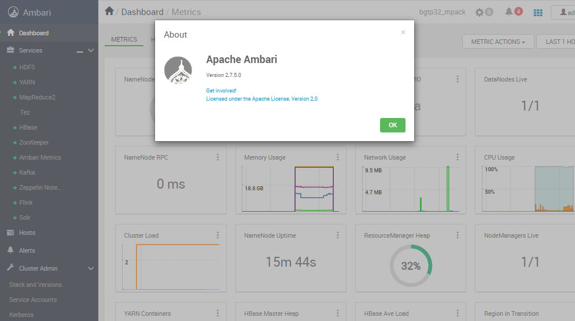Click the Ambari logo in the sidebar
The width and height of the screenshot is (575, 321).
point(13,12)
